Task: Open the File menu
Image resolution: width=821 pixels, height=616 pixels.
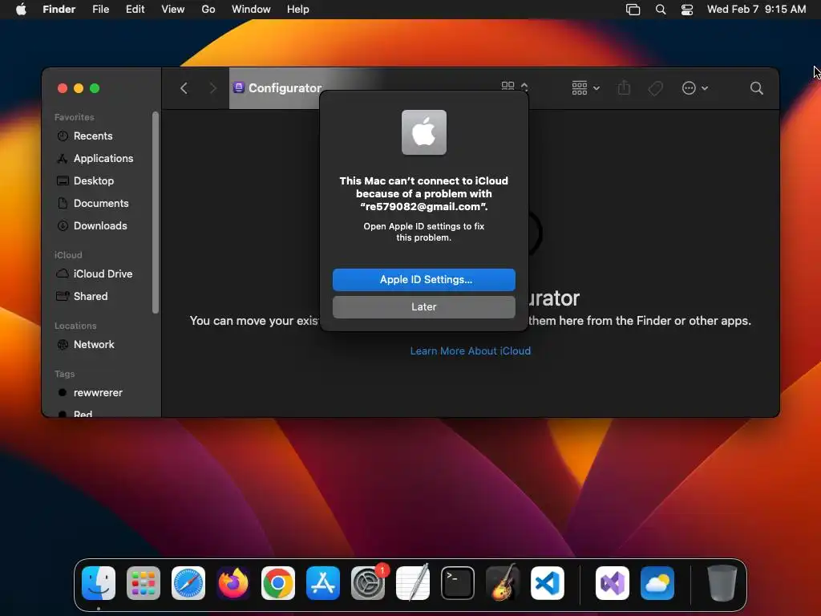Action: click(x=100, y=10)
